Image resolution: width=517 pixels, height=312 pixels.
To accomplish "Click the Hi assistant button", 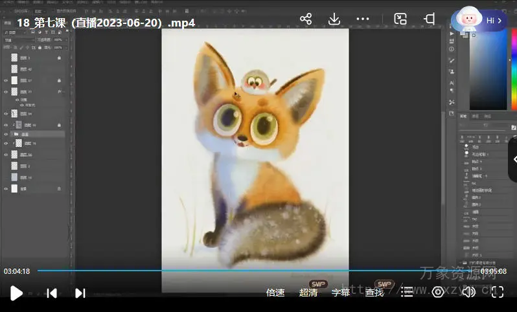I will coord(480,20).
